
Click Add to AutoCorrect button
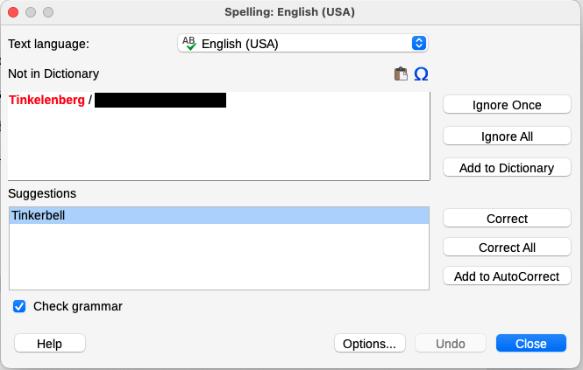click(x=507, y=276)
